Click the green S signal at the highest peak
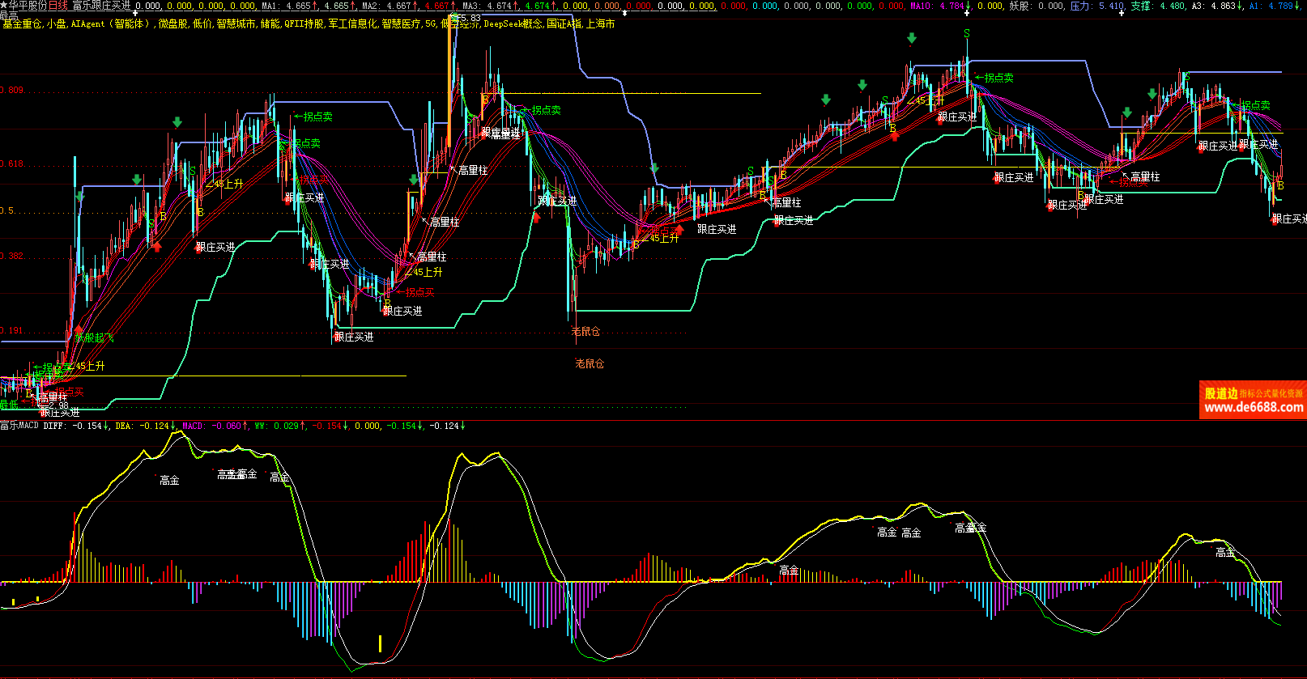Viewport: 1307px width, 679px height. 967,33
